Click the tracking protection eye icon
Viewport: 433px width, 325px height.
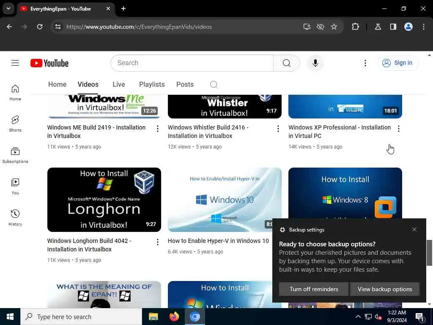click(321, 27)
